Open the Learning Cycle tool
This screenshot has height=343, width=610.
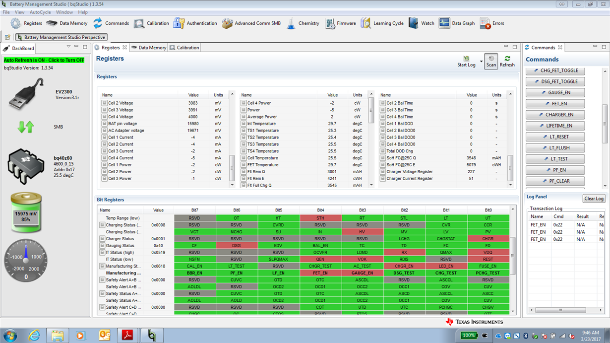point(382,23)
